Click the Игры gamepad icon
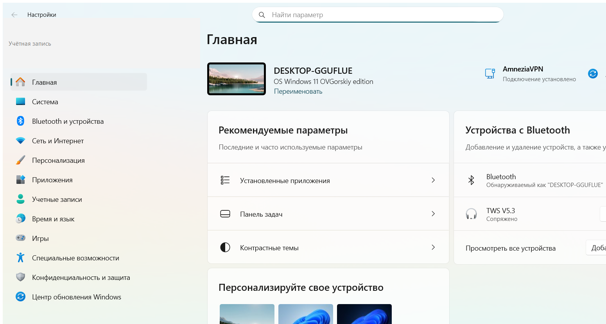The height and width of the screenshot is (324, 606). 20,238
